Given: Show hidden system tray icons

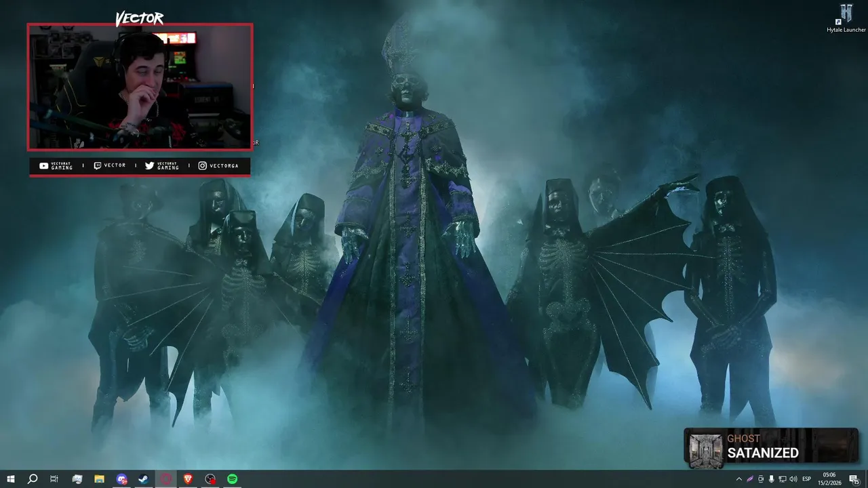Looking at the screenshot, I should (738, 479).
